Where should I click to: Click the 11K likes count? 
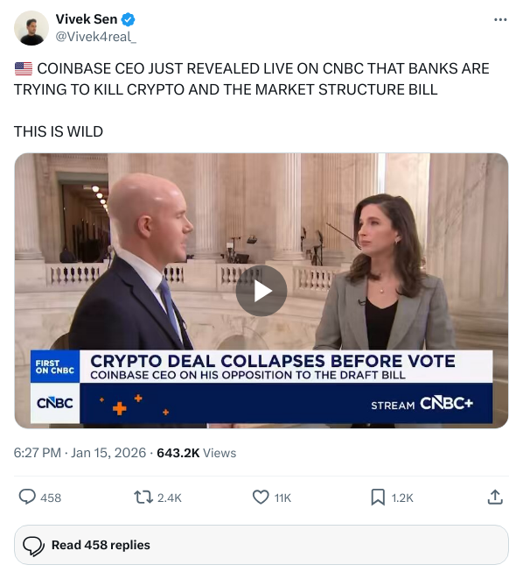(282, 498)
